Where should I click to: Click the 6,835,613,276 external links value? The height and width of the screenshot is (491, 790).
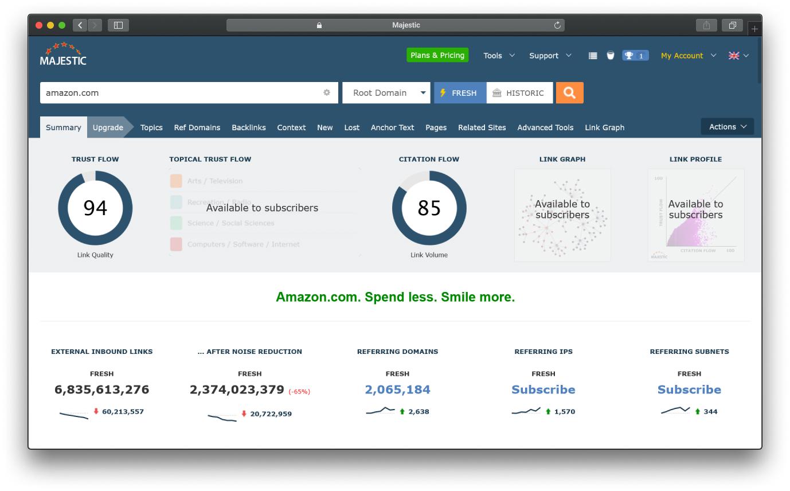pyautogui.click(x=102, y=389)
